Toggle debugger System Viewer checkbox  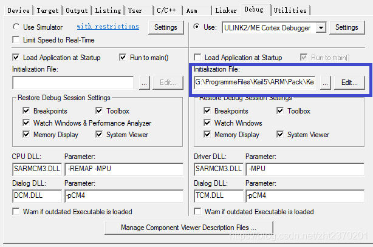280,134
